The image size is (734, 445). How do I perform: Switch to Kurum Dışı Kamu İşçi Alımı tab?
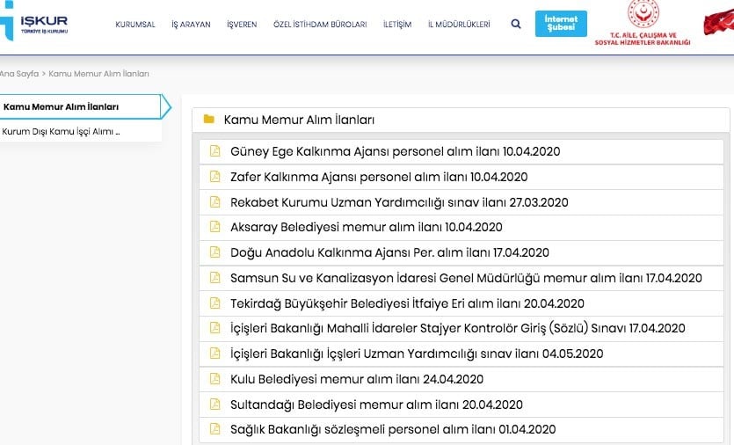click(62, 131)
